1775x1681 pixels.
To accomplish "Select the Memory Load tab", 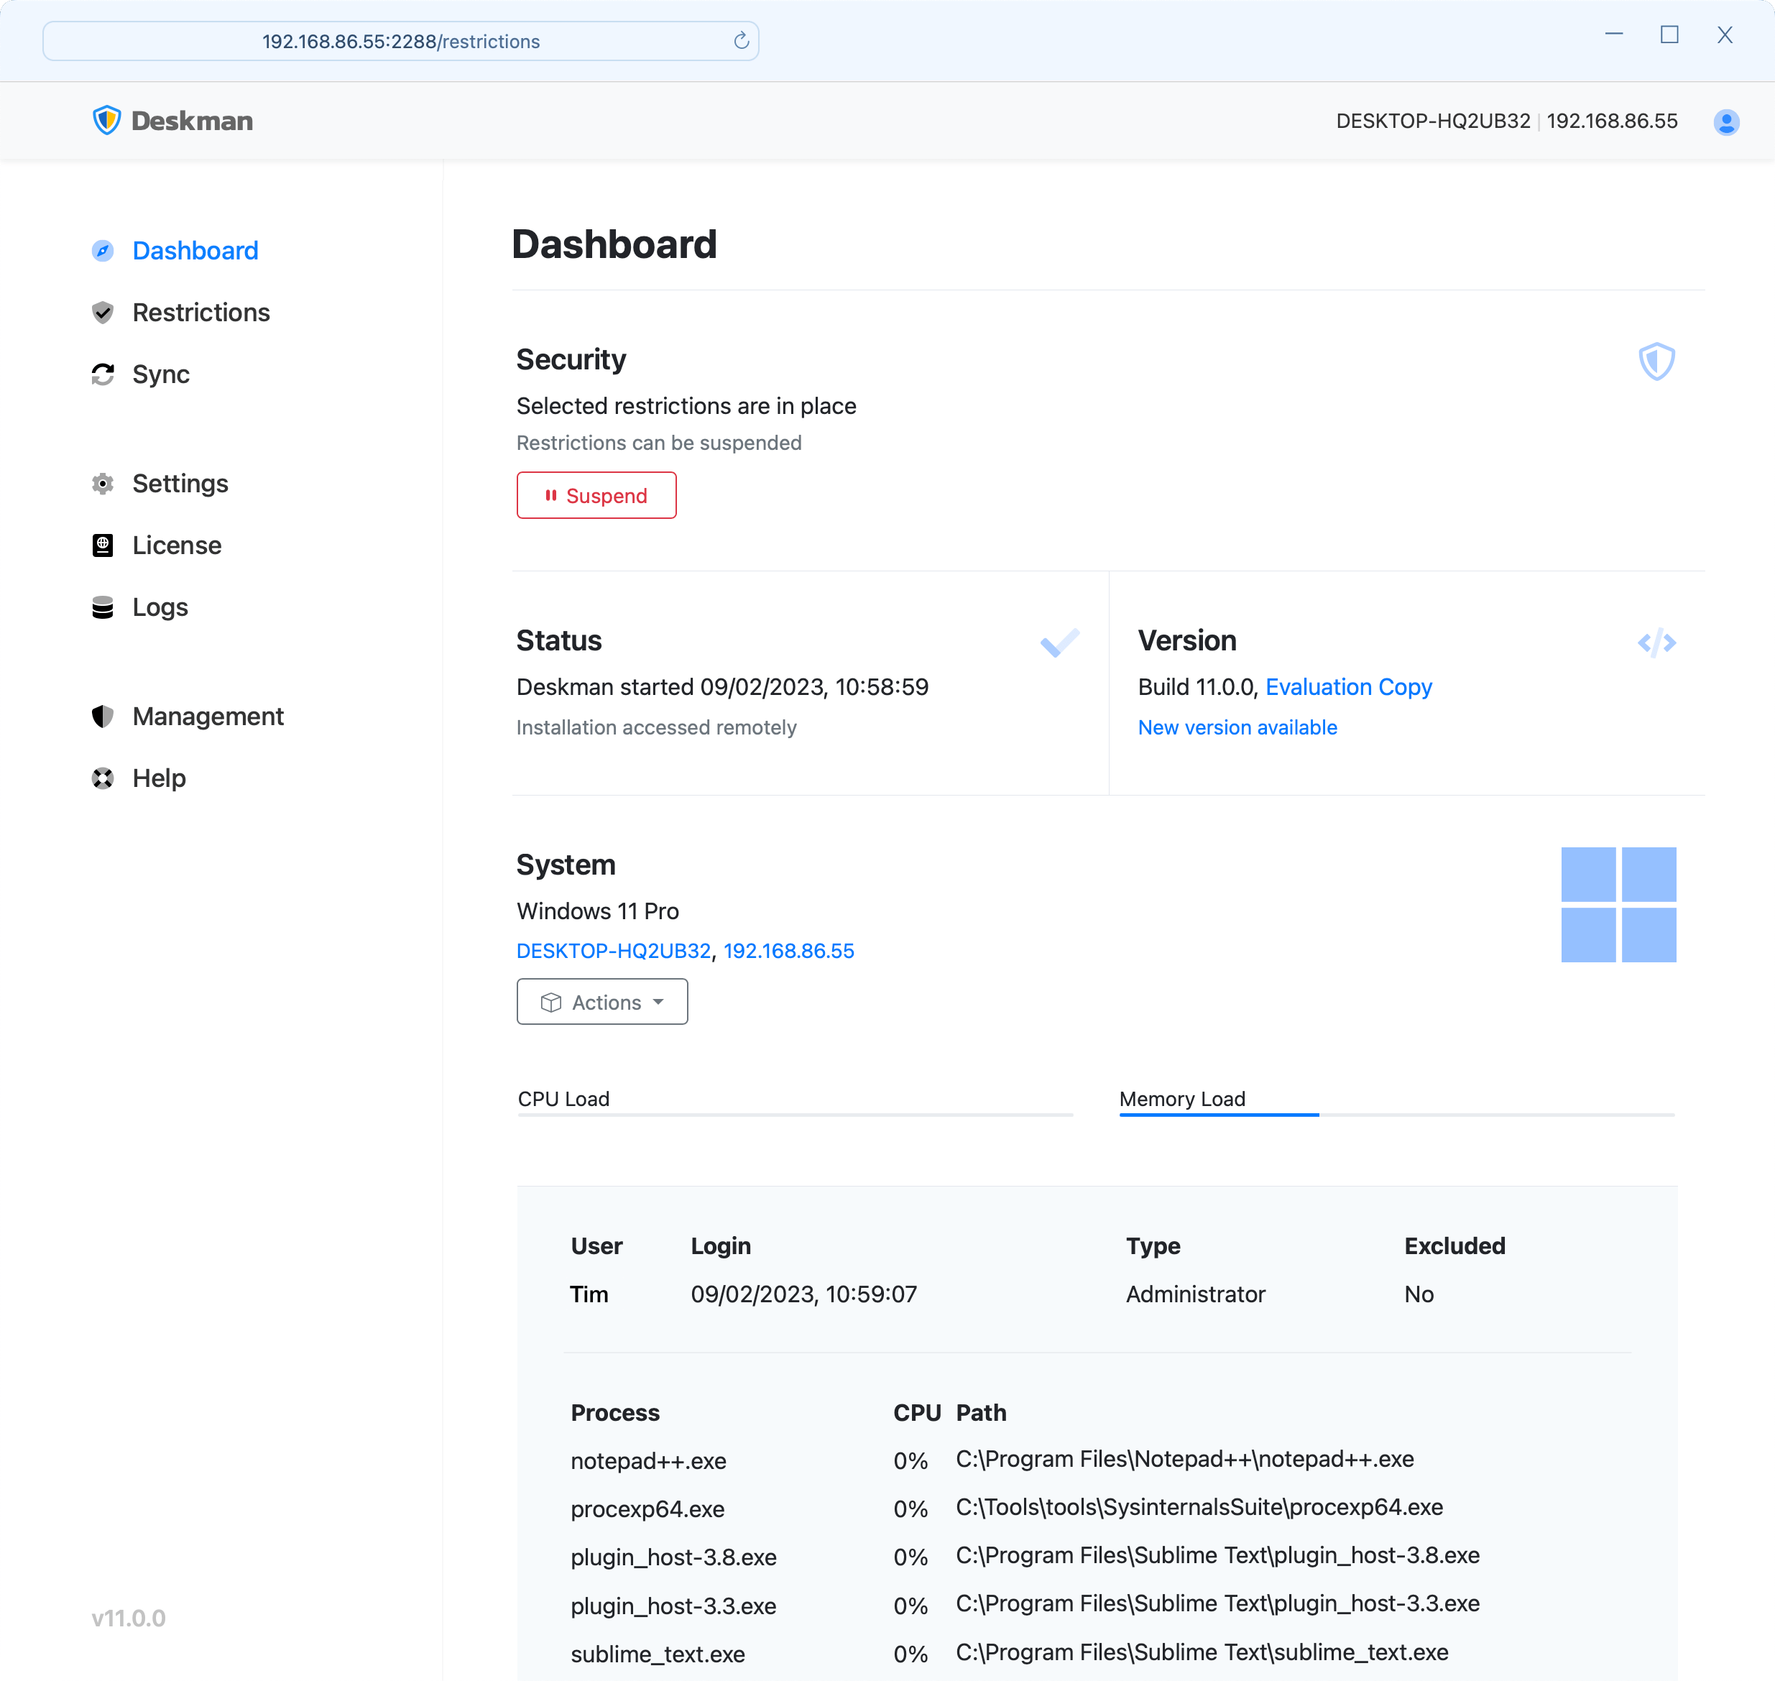I will pyautogui.click(x=1181, y=1098).
